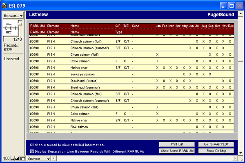Viewport: 245px width, 163px height.
Task: Select 00599 Native char record
Action: tap(131, 120)
